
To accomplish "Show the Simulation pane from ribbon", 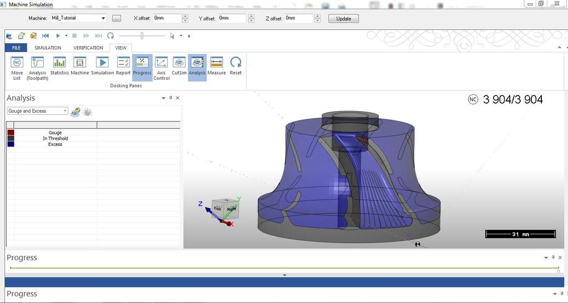I will [102, 66].
